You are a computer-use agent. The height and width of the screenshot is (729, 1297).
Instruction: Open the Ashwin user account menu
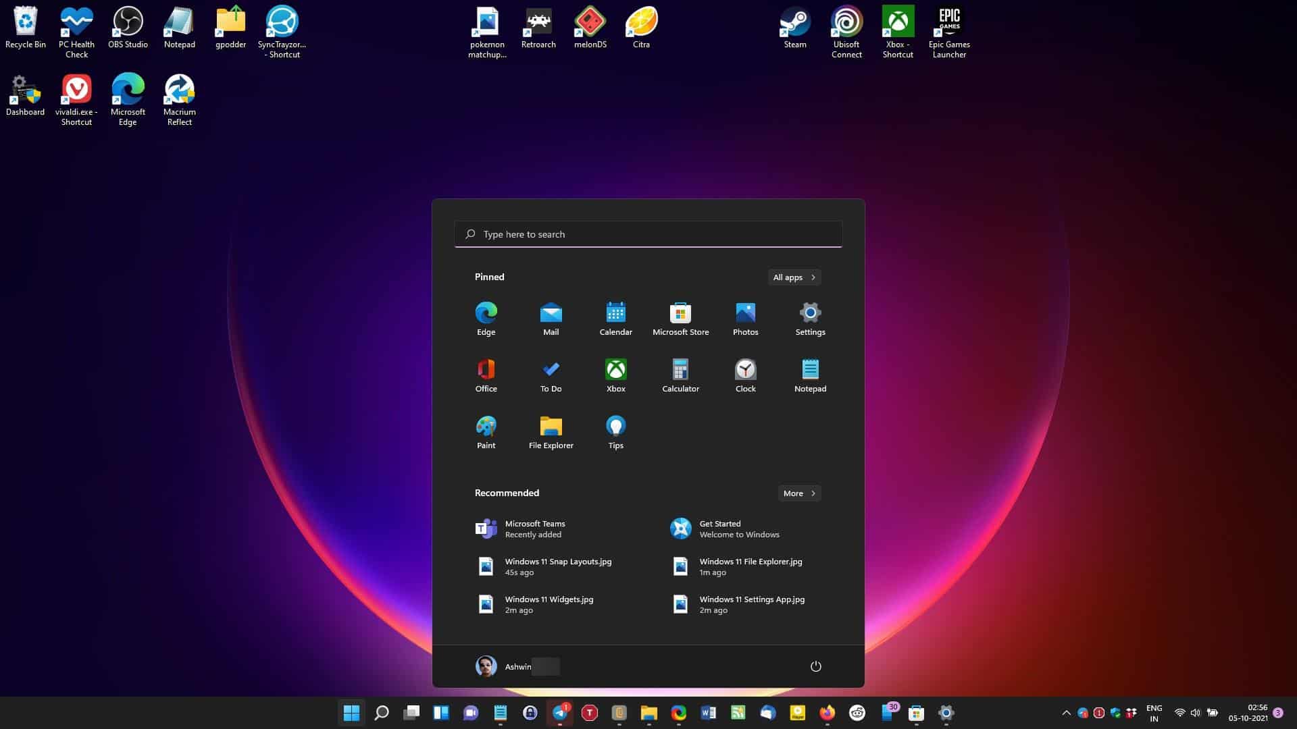click(x=517, y=666)
